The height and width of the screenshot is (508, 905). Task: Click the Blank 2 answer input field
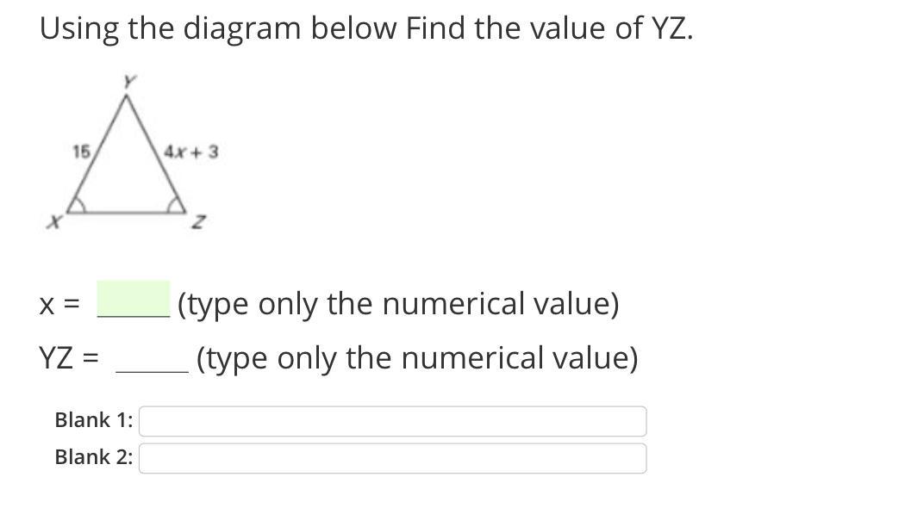392,458
